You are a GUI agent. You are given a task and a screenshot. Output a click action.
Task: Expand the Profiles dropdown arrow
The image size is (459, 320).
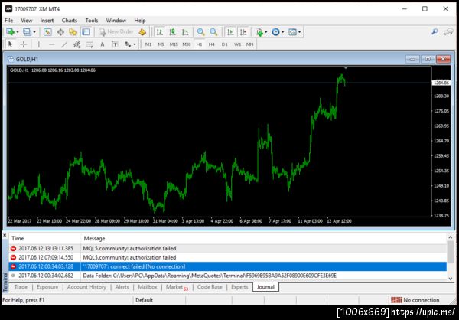click(x=34, y=32)
